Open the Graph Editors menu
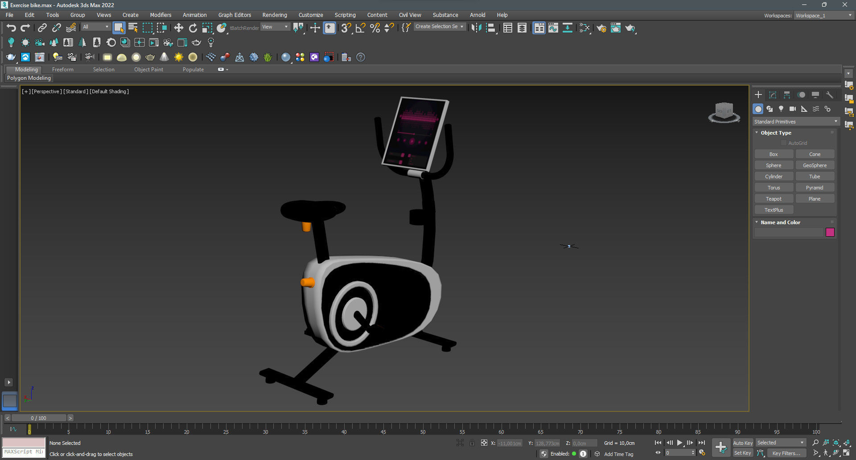 pyautogui.click(x=235, y=15)
